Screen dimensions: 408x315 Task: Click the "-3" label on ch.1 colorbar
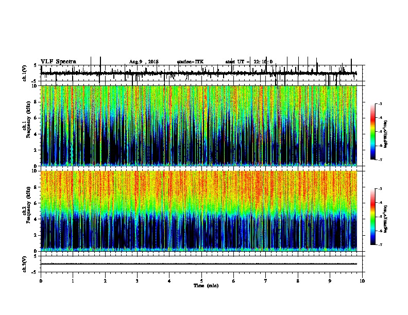pyautogui.click(x=380, y=103)
